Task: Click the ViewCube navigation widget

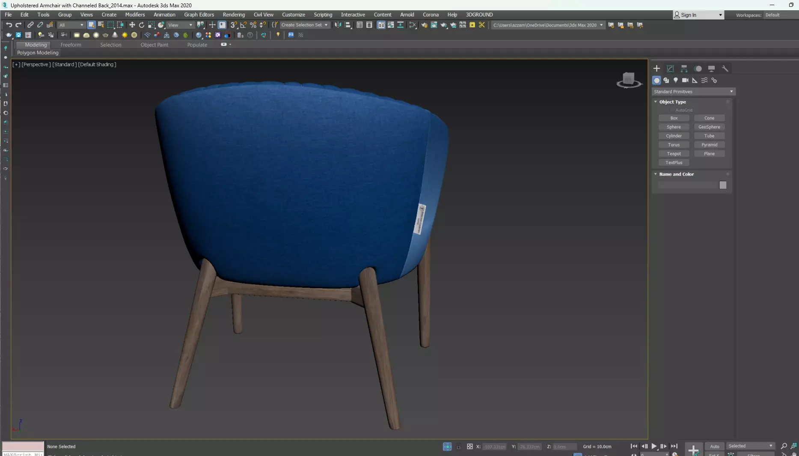Action: [629, 80]
